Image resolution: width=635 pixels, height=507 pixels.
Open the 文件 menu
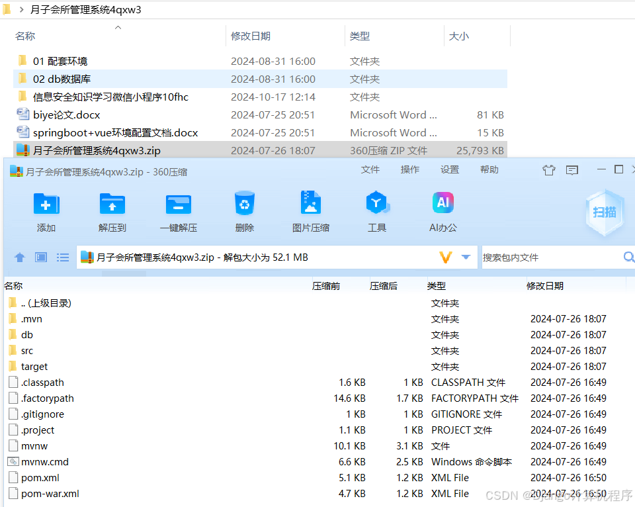pyautogui.click(x=370, y=169)
